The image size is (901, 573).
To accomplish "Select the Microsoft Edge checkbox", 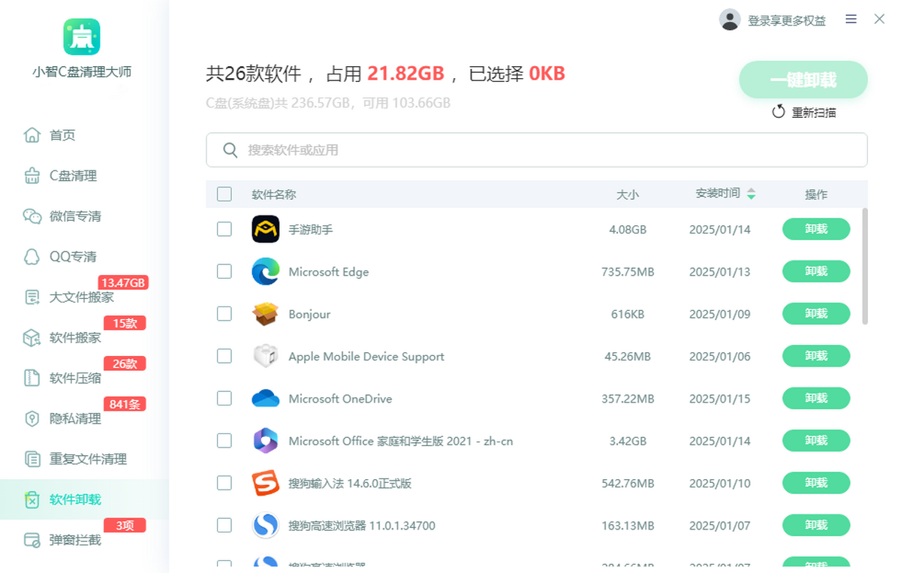I will click(224, 271).
